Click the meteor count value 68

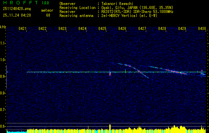click(x=48, y=15)
